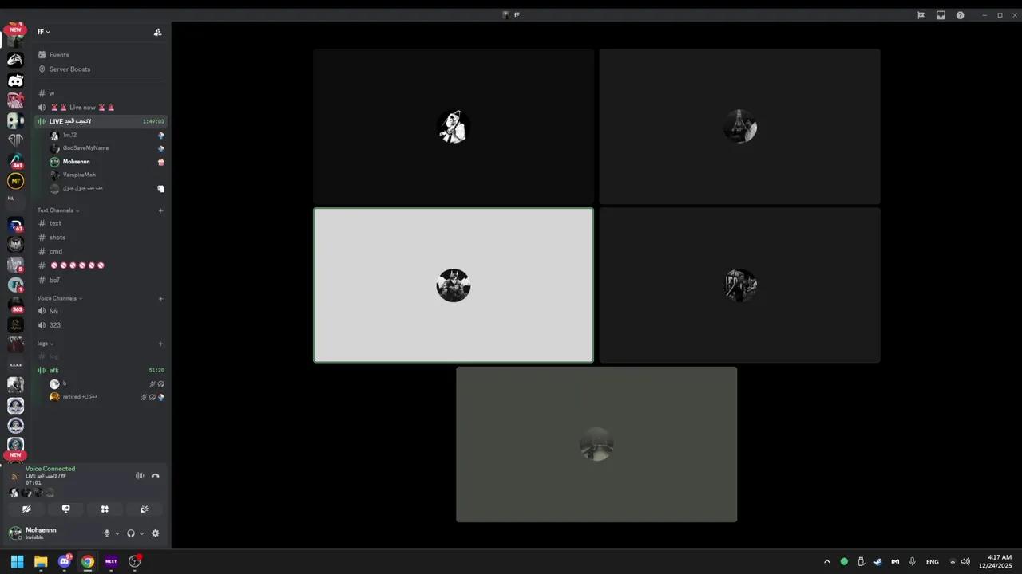The width and height of the screenshot is (1022, 574).
Task: Focus the olive-colored bottom video tile
Action: 596,444
